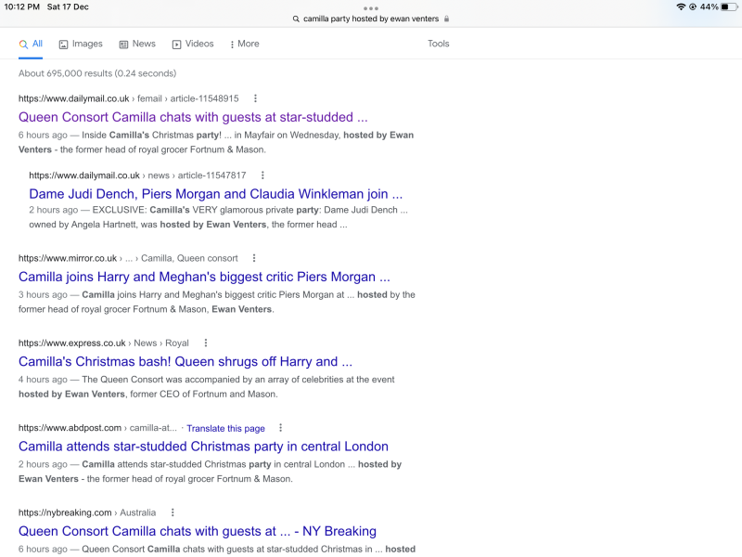Tap the three-dot multitasking handle at top
Image resolution: width=742 pixels, height=557 pixels.
pos(371,8)
